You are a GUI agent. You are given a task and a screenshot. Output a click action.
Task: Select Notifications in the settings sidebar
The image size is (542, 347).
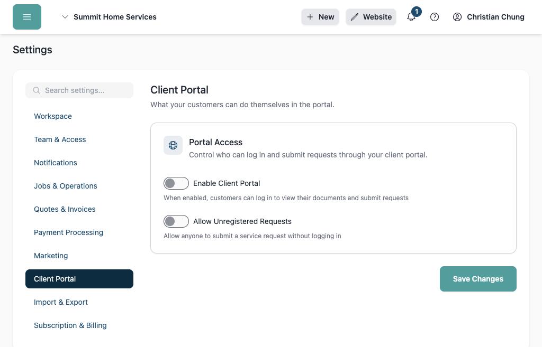55,163
